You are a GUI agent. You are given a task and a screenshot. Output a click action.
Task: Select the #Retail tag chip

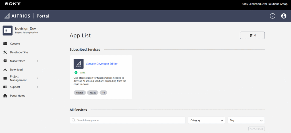pos(80,93)
